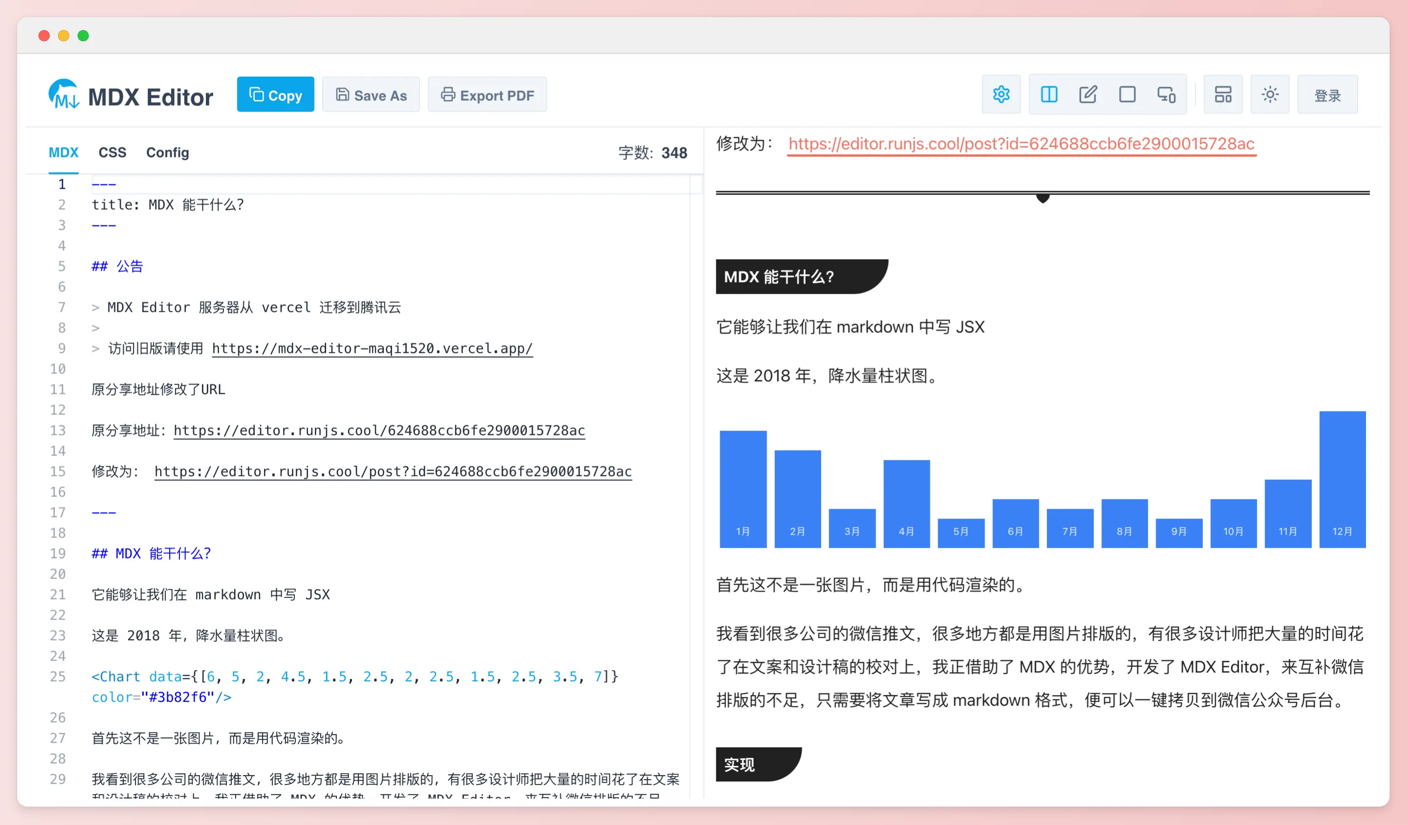This screenshot has height=825, width=1408.
Task: Click the Chart data code on line 25
Action: pyautogui.click(x=355, y=676)
